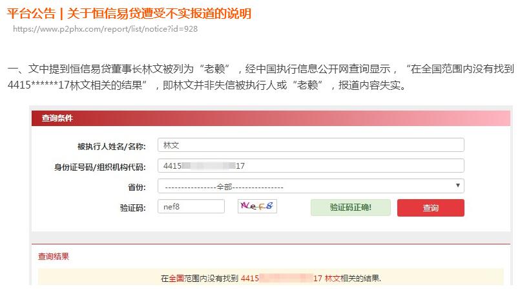Screen dimensions: 520x289
Task: Open the 平台公告 headline about 恒信易贷
Action: pos(129,14)
